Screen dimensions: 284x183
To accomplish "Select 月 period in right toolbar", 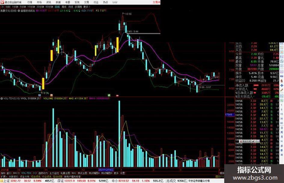I will tap(282, 137).
